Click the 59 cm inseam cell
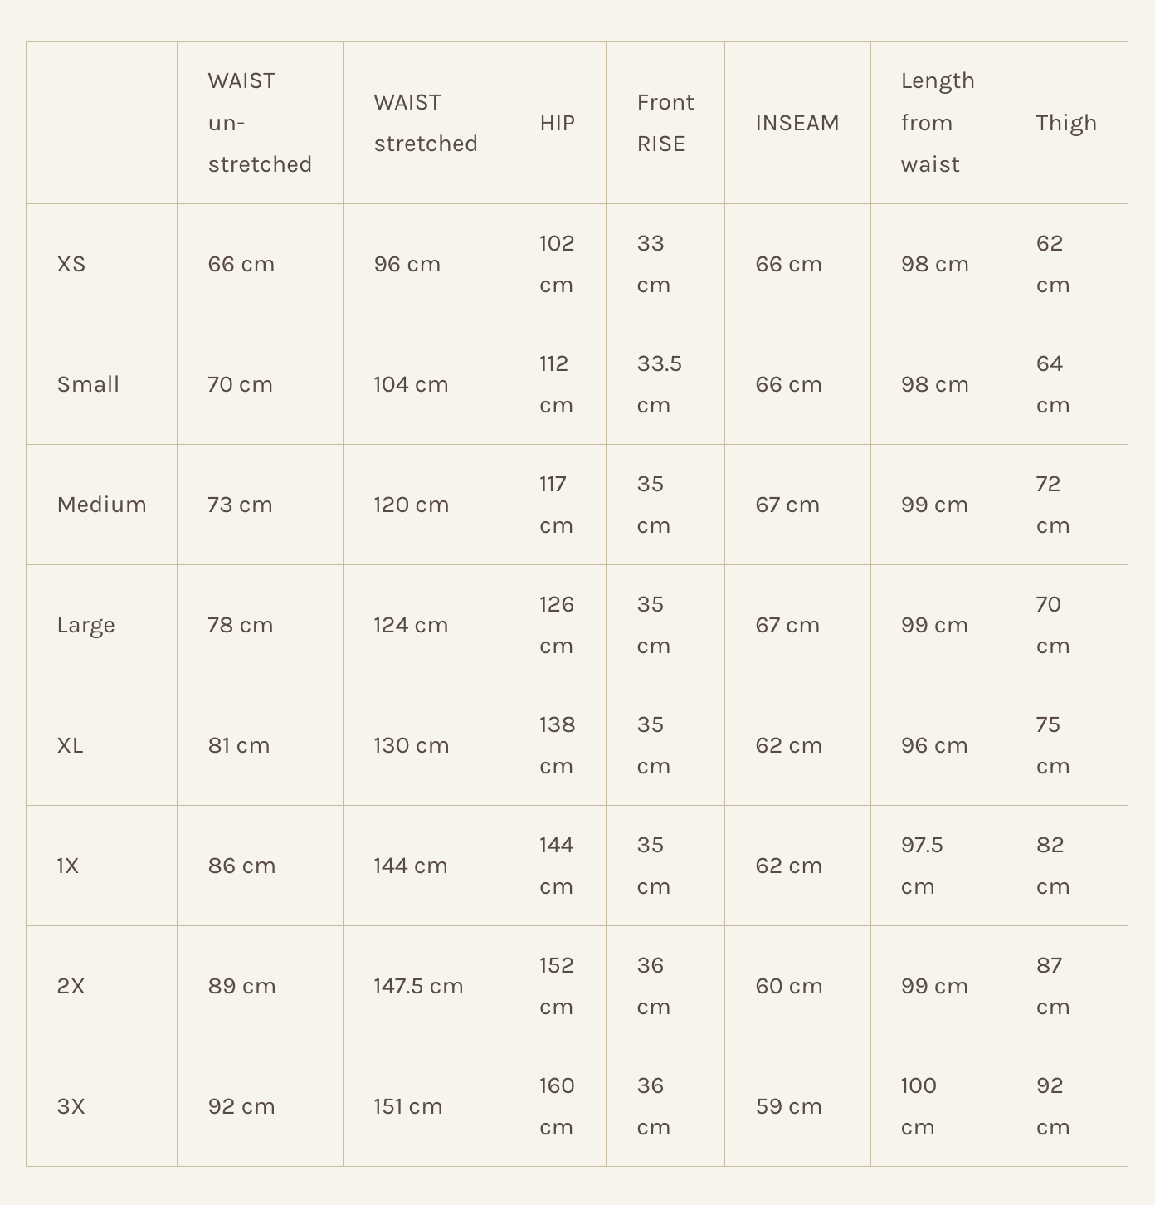 pos(788,1106)
